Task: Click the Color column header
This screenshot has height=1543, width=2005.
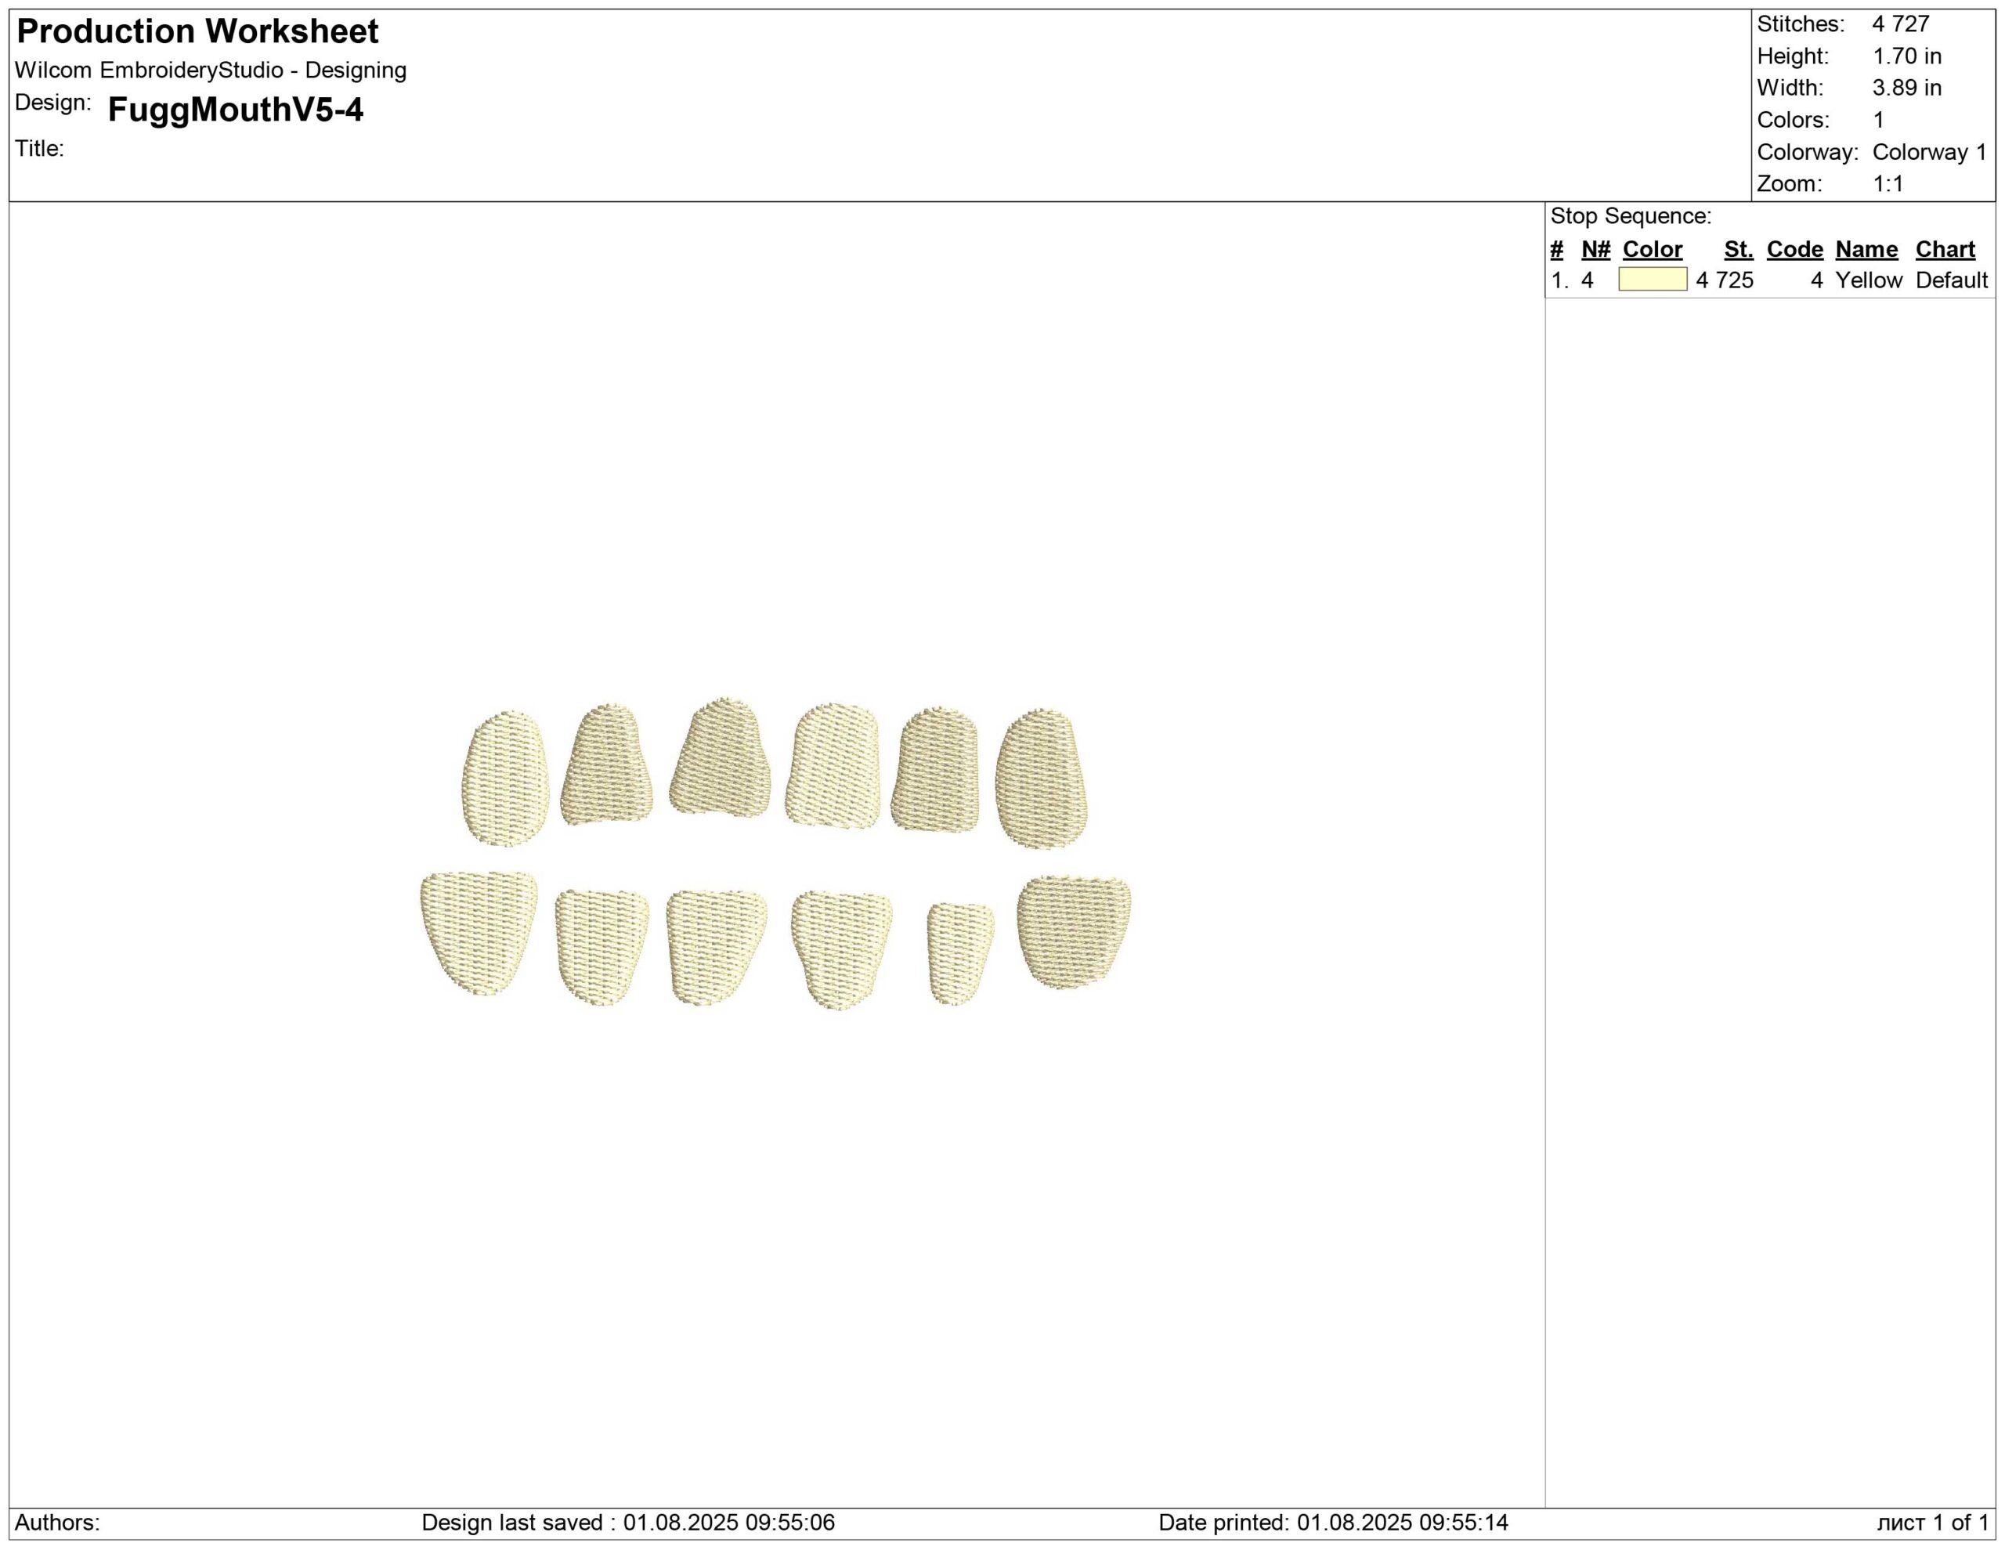Action: [x=1652, y=250]
